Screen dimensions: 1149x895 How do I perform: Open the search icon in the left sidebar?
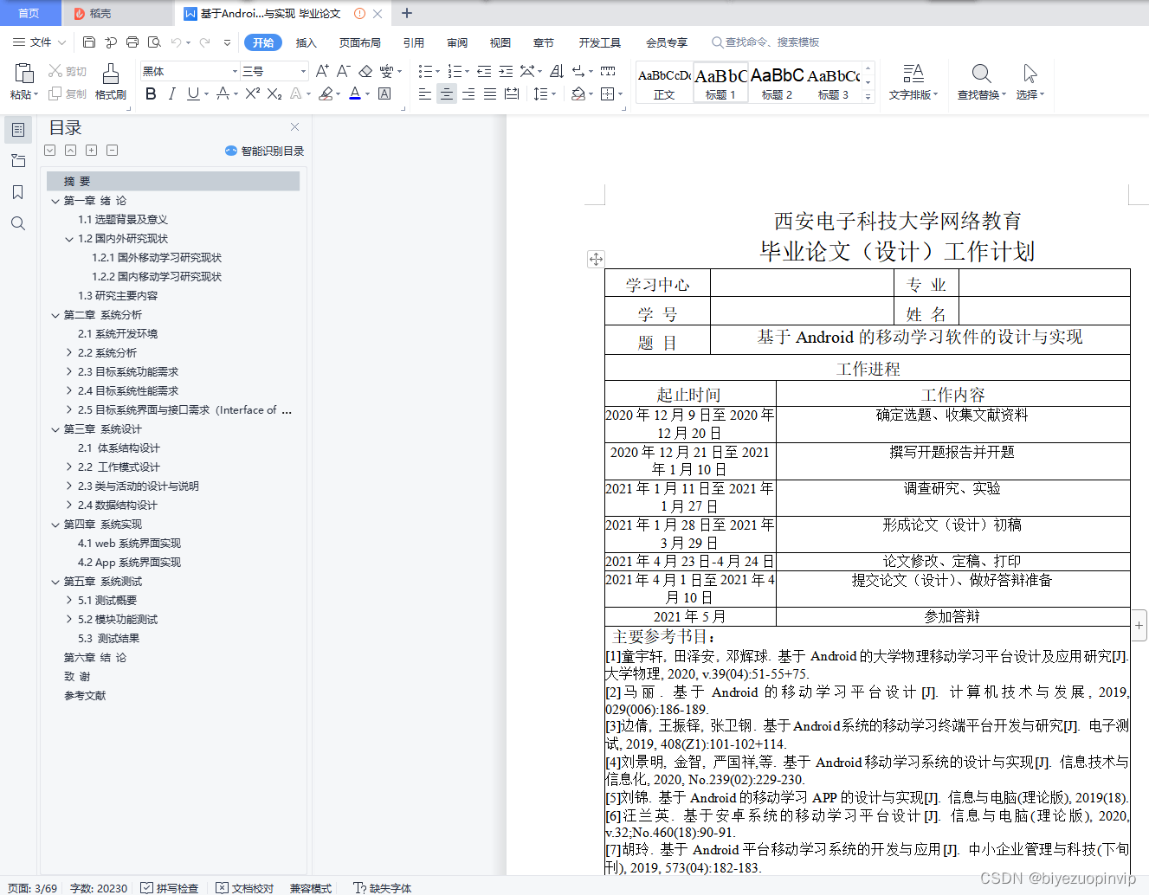(x=17, y=223)
